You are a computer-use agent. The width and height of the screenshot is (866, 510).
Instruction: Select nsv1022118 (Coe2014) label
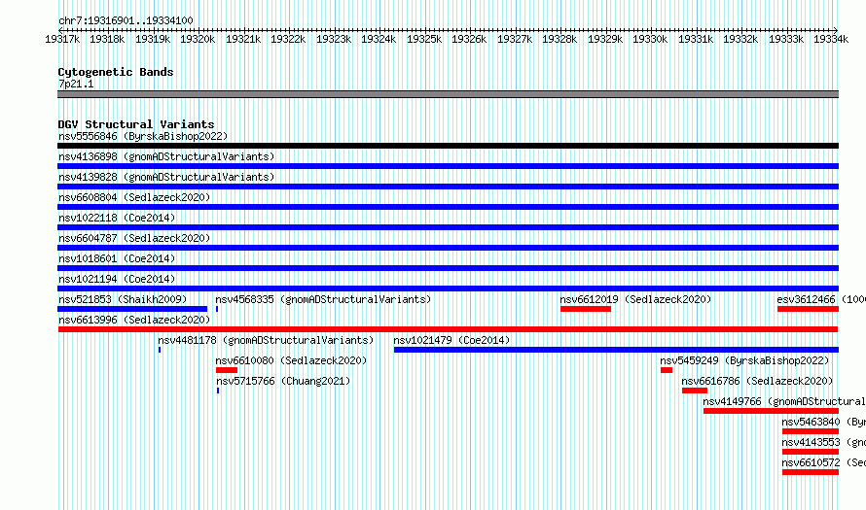117,218
